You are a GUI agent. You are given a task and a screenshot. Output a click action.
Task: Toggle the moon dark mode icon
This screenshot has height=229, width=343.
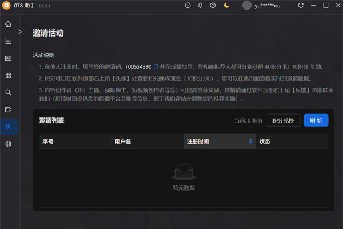227,6
